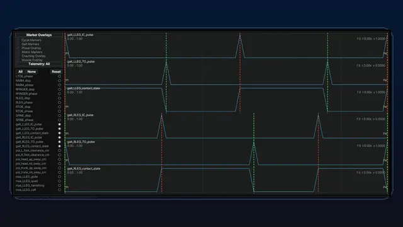Click the gait_LLEG_TO_pulse plot title
Screen dimensions: 403x227
click(x=81, y=62)
